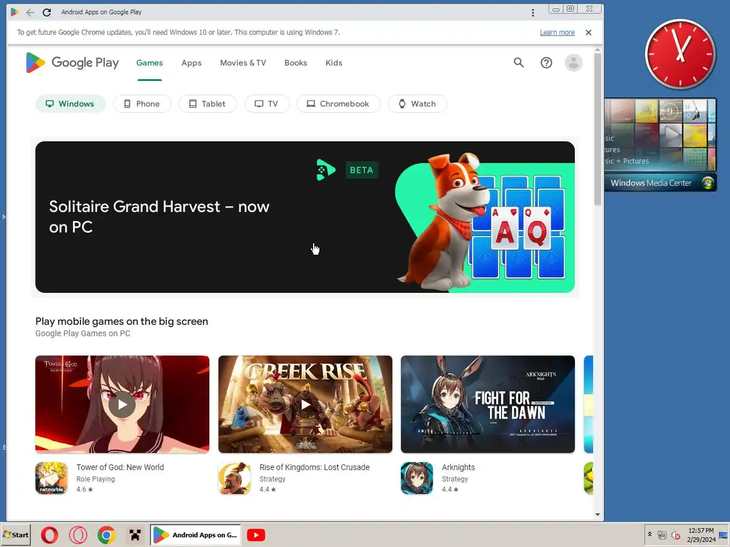Click the Google Play Games on PC subtitle
The height and width of the screenshot is (547, 730).
pos(83,333)
